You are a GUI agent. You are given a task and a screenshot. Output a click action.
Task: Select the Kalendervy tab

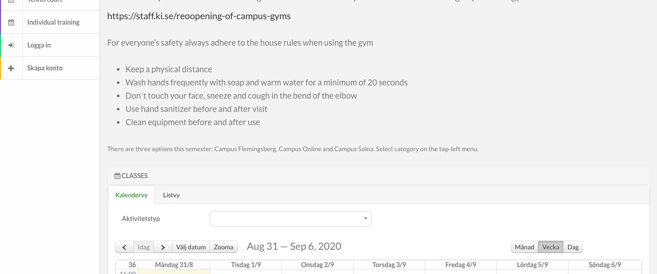click(x=131, y=195)
